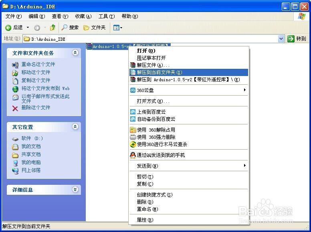The width and height of the screenshot is (311, 232).
Task: Click the red X delete file icon
Action: [15, 108]
